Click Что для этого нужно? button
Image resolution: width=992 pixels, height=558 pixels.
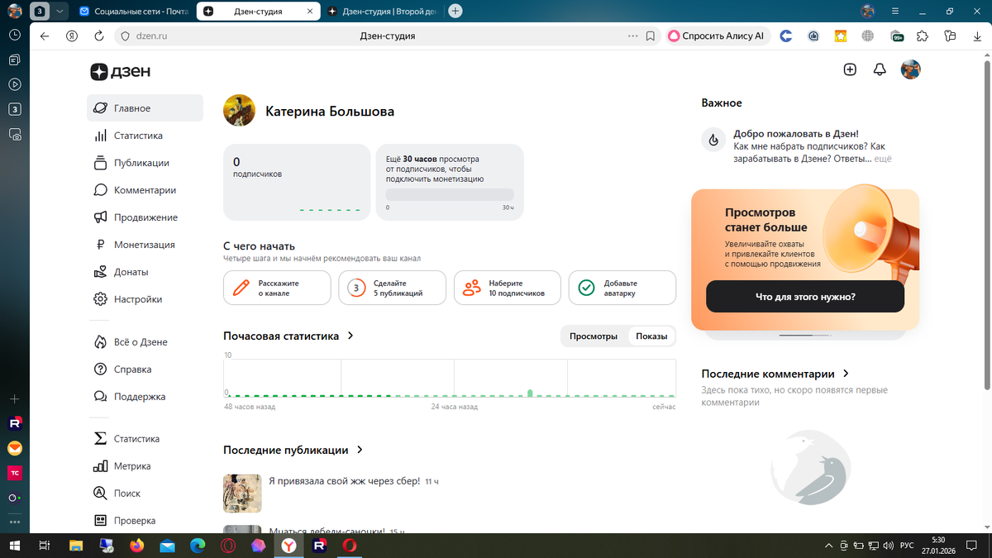[x=805, y=296]
